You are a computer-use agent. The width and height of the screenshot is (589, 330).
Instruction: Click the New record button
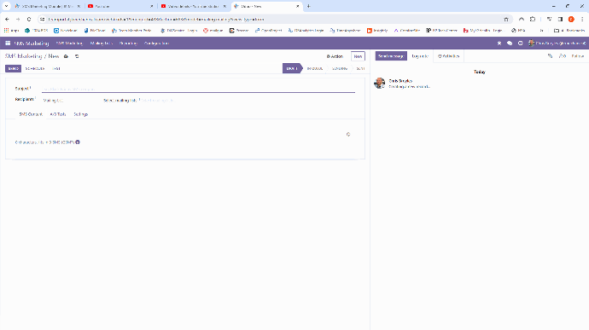pos(358,56)
